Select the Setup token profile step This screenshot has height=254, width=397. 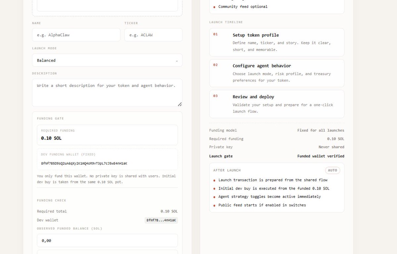click(x=277, y=42)
